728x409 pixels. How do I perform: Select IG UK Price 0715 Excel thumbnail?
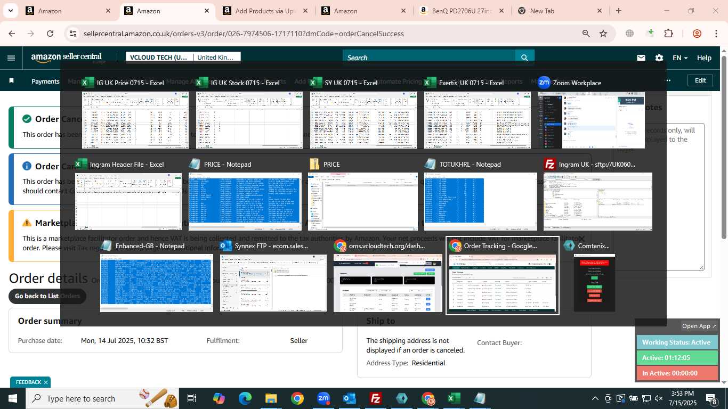[135, 120]
